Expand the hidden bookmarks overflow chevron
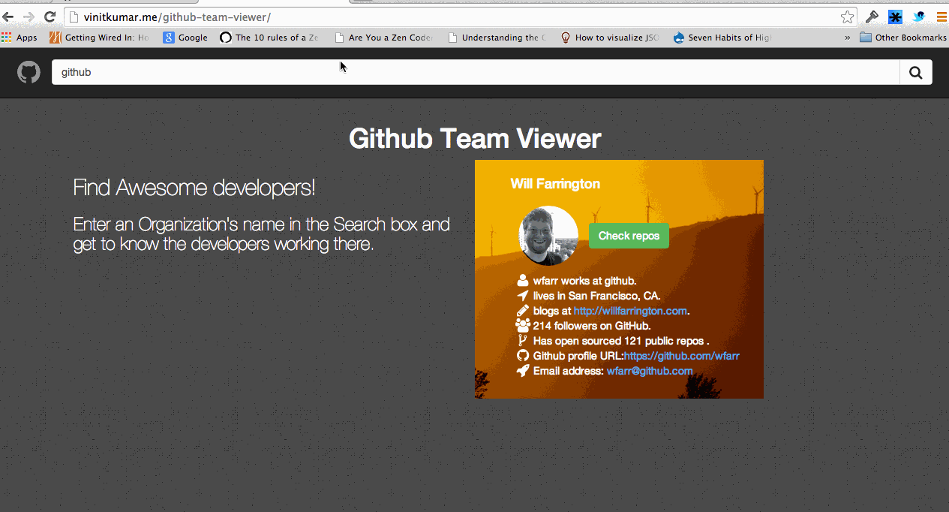The image size is (949, 512). (x=848, y=38)
